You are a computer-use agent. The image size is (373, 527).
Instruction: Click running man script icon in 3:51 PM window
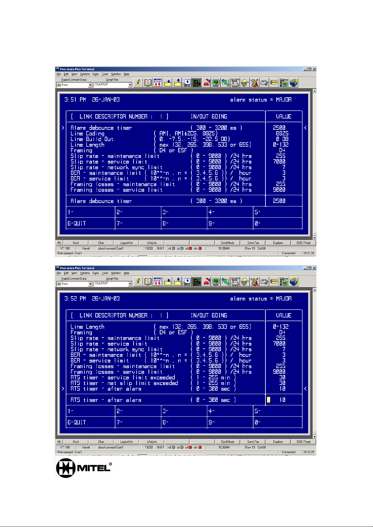coord(138,83)
